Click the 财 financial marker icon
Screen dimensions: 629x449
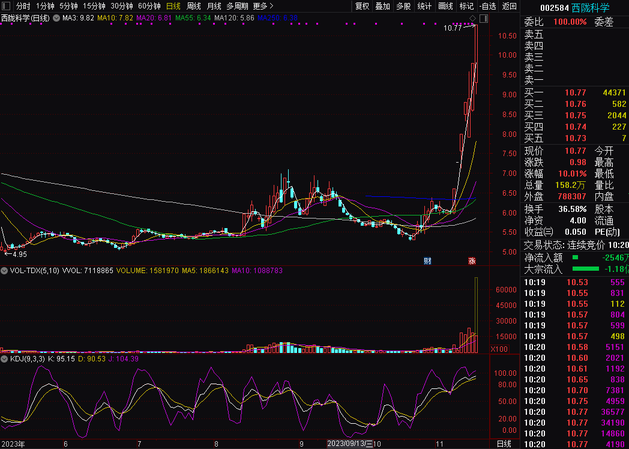[x=427, y=261]
